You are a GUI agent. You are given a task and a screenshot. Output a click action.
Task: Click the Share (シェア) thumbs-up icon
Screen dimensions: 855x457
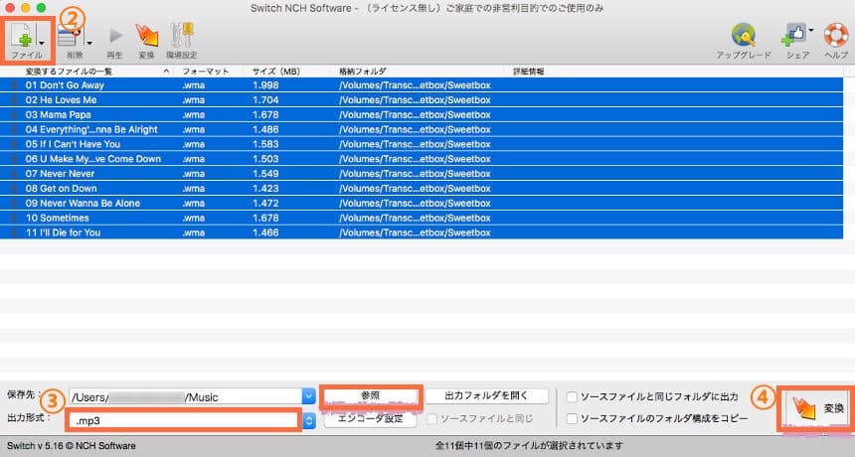(x=794, y=36)
